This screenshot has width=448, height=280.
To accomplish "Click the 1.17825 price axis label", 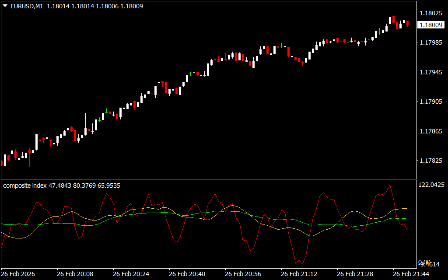I will 431,161.
